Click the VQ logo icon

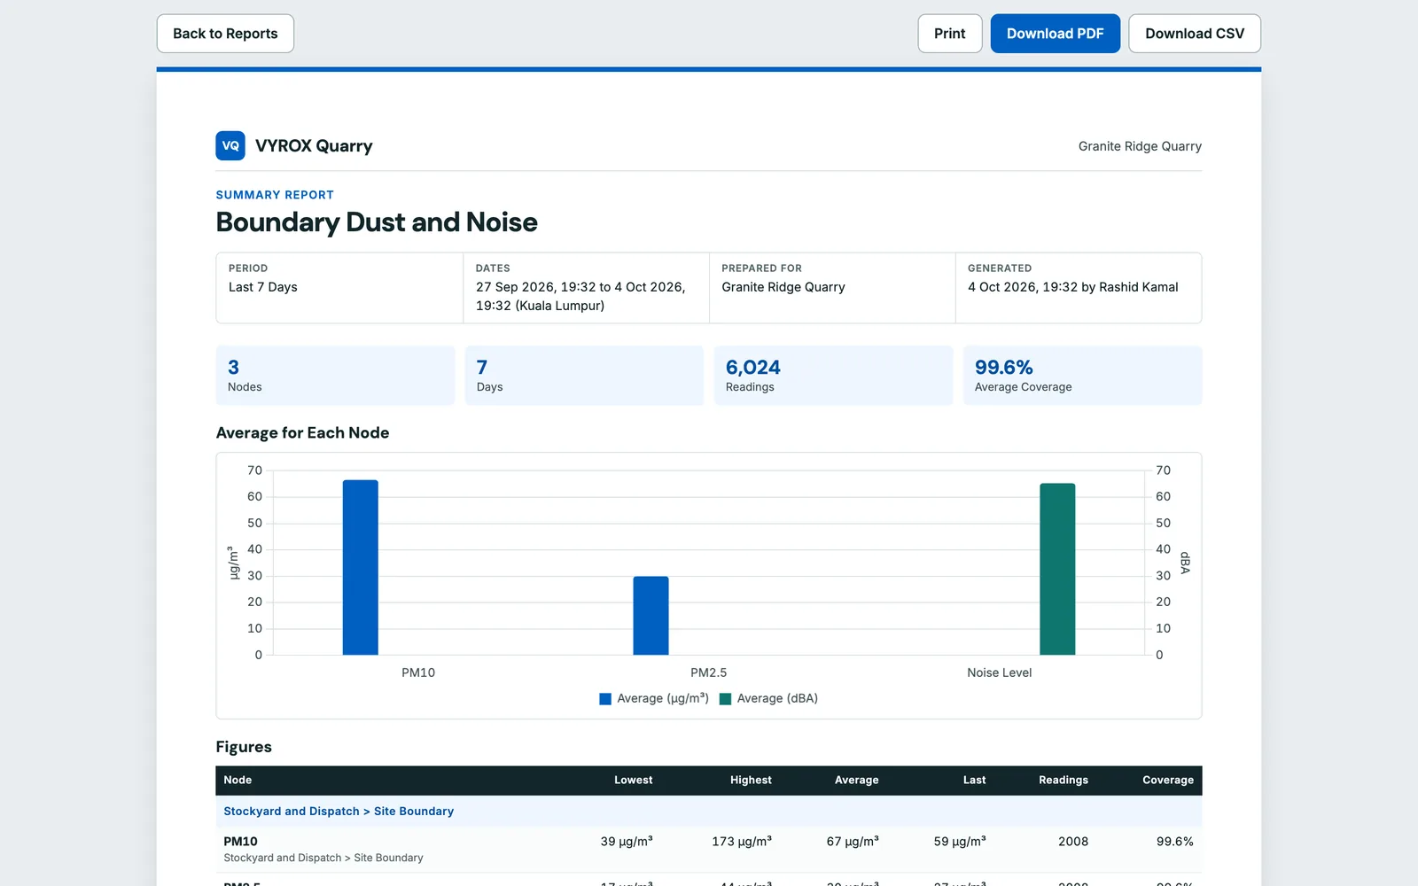pyautogui.click(x=230, y=145)
